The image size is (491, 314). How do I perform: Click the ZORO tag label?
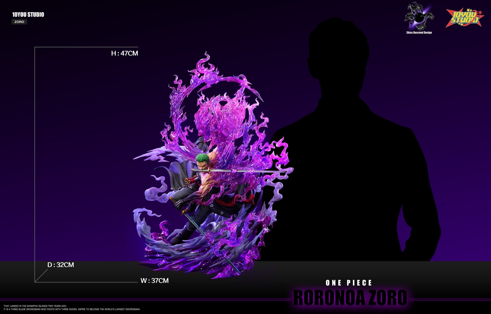click(19, 22)
